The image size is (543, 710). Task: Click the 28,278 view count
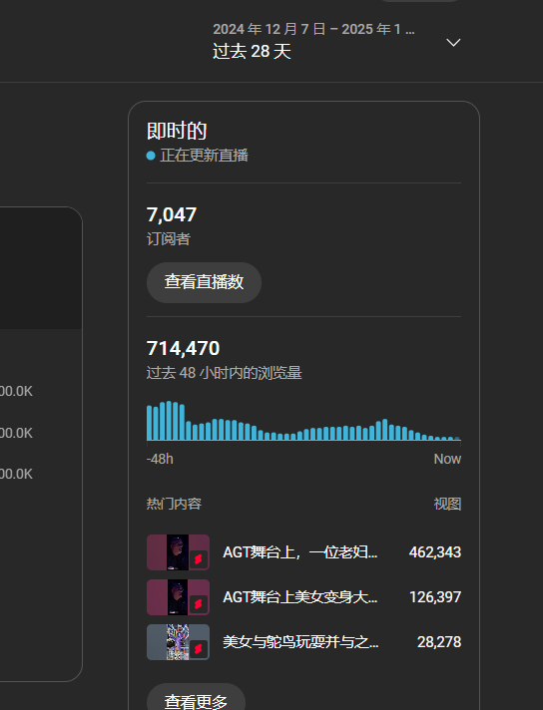[x=439, y=642]
